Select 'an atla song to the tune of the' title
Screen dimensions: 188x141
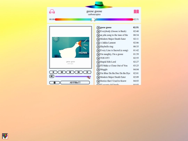click(x=114, y=35)
